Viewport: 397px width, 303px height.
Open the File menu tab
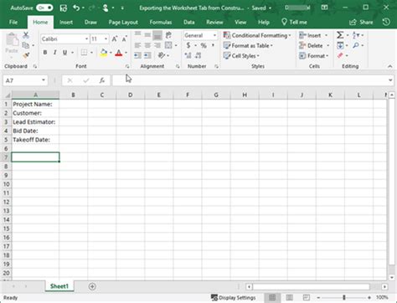pos(13,22)
